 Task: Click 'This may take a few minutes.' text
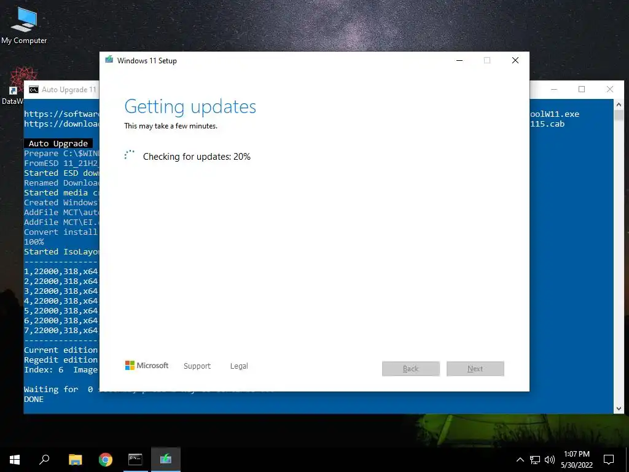(x=171, y=126)
